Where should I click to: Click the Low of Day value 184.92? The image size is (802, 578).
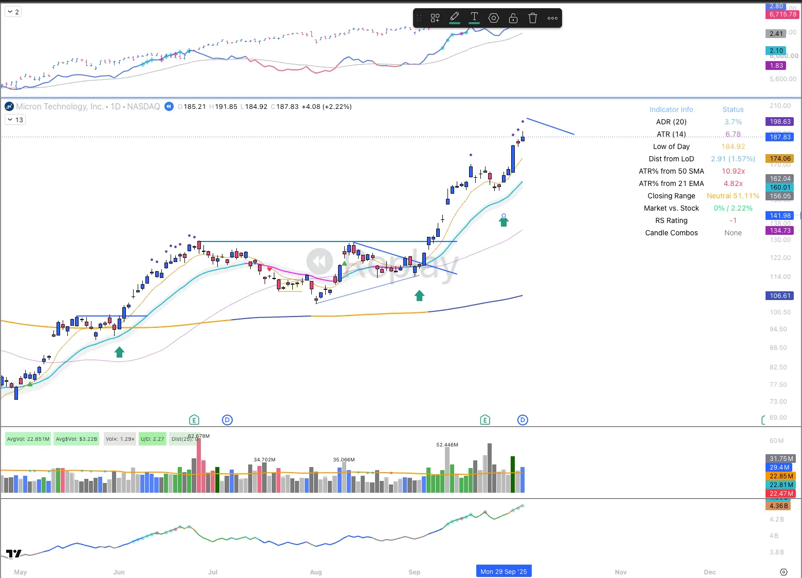click(733, 146)
